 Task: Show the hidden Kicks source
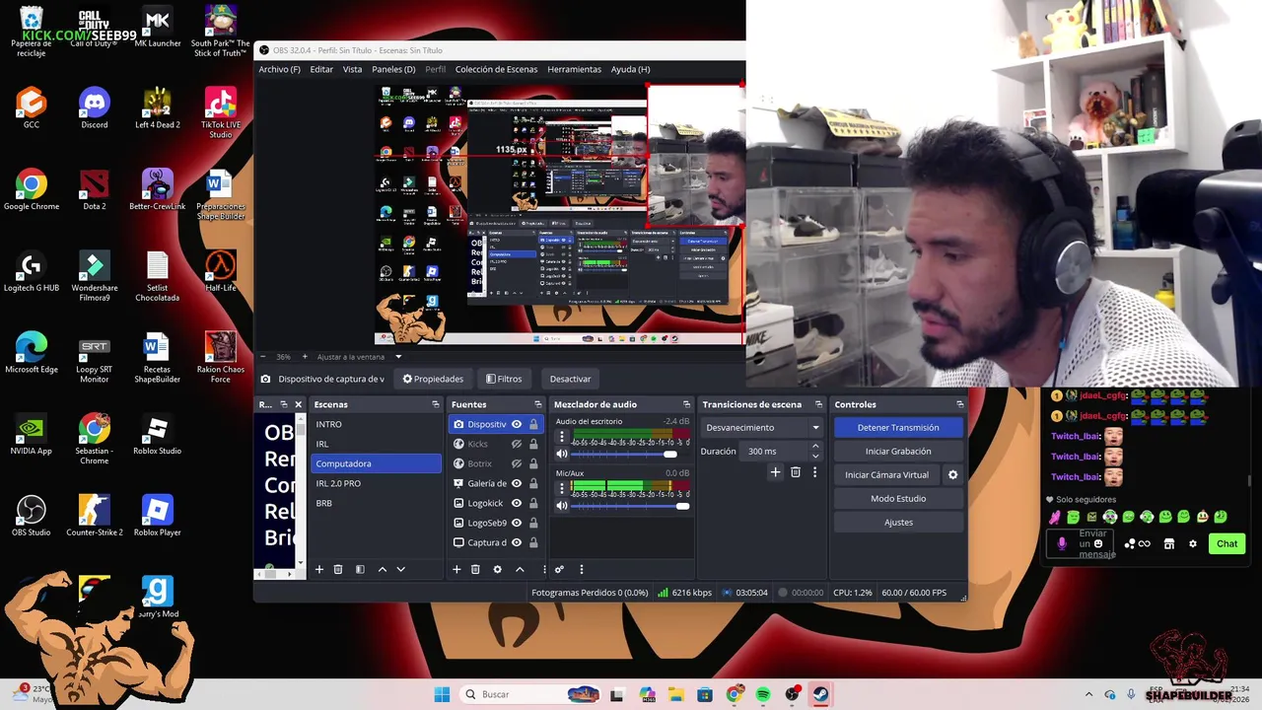pos(516,444)
